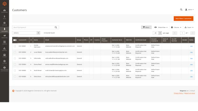198x111 pixels.
Task: Click the Magento logo icon
Action: (x=4, y=4)
